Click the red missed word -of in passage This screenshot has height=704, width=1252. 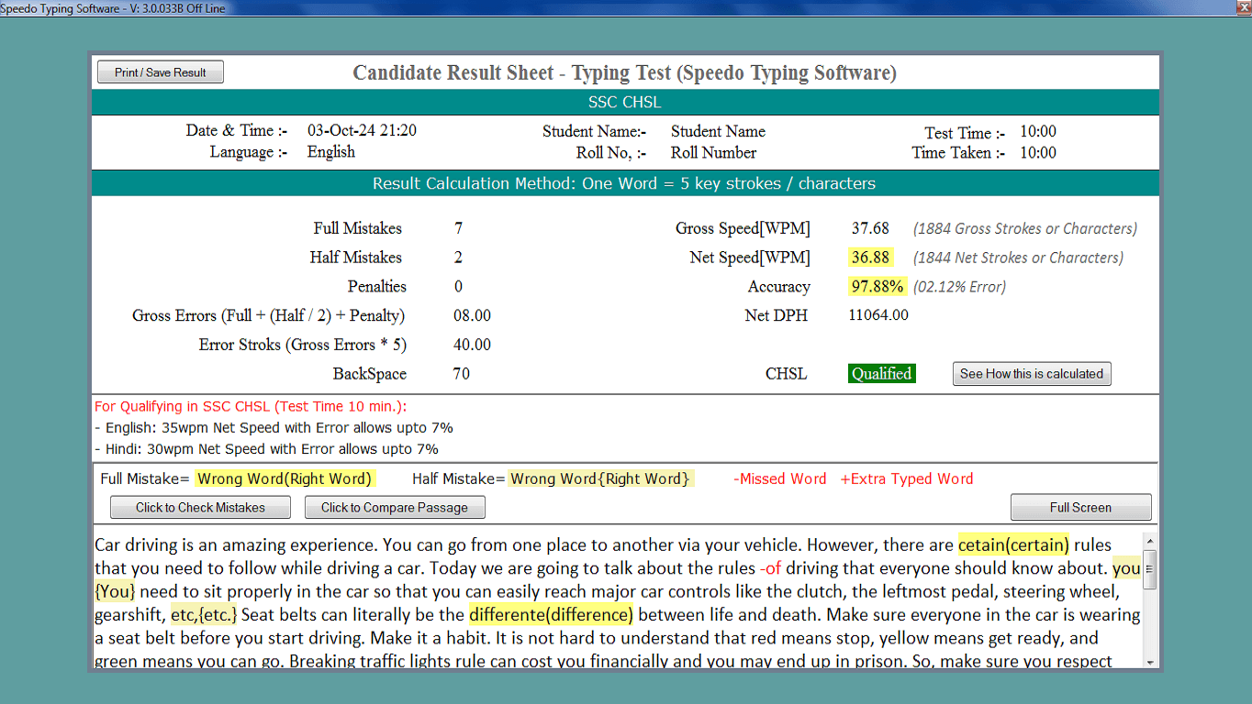tap(770, 568)
